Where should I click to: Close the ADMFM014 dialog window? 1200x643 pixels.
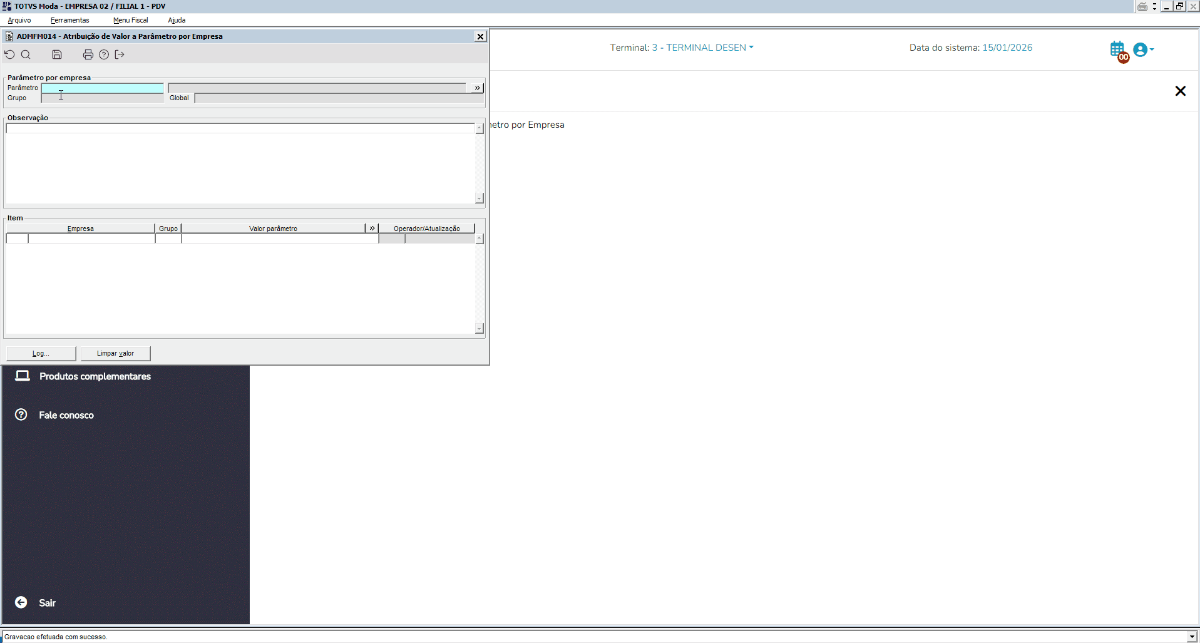[x=480, y=36]
